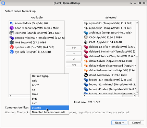Click the fedora-41-minimal template icon
The image size is (147, 128).
[x=86, y=84]
